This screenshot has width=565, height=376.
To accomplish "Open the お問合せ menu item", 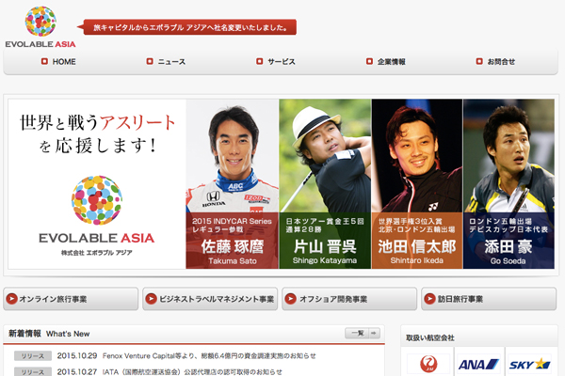I will [x=495, y=62].
